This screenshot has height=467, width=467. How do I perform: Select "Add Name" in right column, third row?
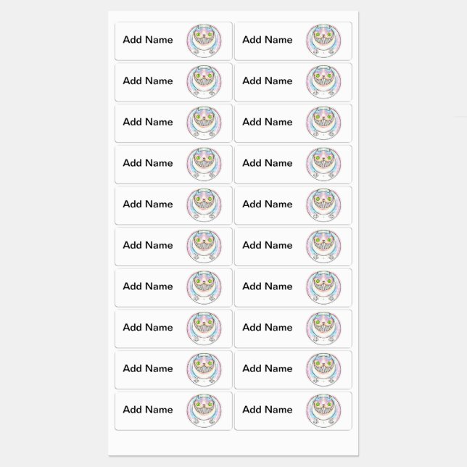tap(268, 122)
